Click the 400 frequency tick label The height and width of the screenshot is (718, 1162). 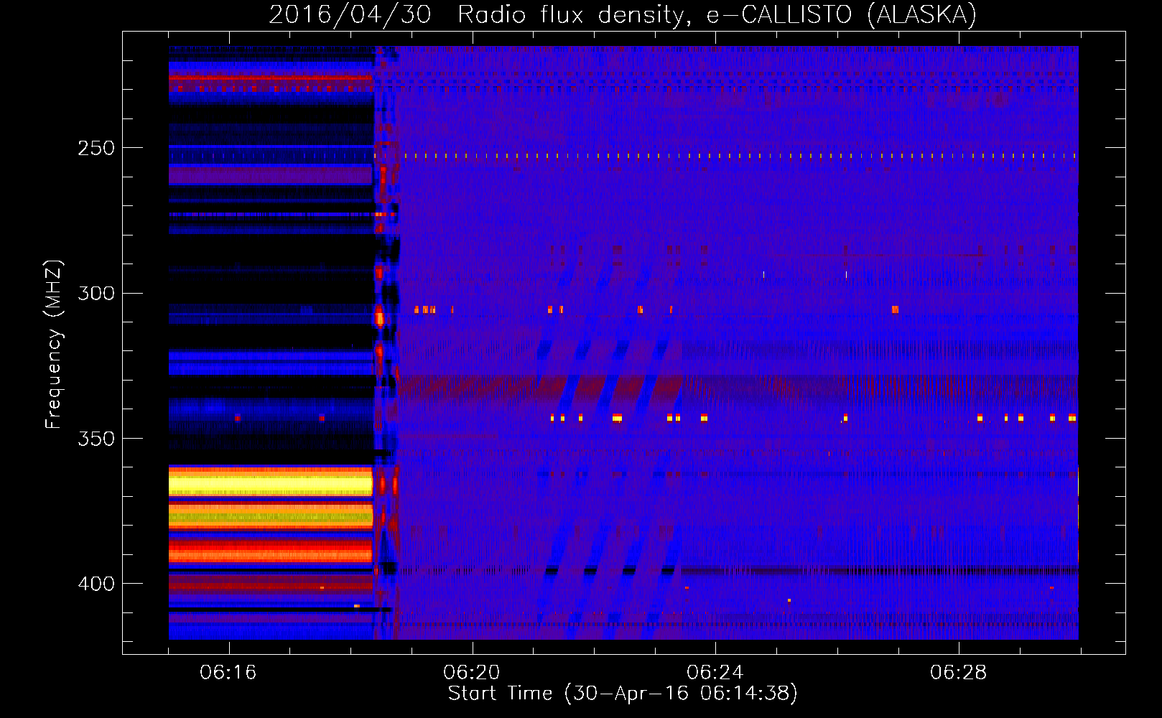[x=96, y=584]
